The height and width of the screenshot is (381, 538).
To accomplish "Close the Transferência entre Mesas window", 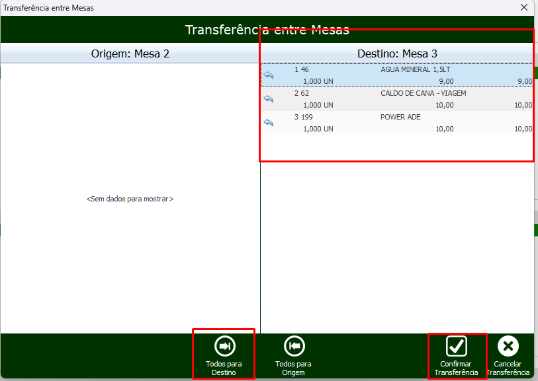I will click(524, 8).
